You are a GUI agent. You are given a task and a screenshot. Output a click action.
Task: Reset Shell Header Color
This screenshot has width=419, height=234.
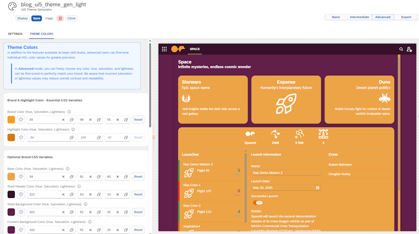click(138, 194)
